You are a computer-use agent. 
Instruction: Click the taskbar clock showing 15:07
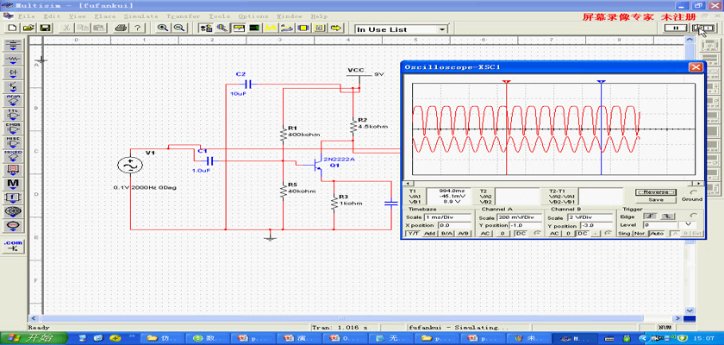(x=705, y=339)
